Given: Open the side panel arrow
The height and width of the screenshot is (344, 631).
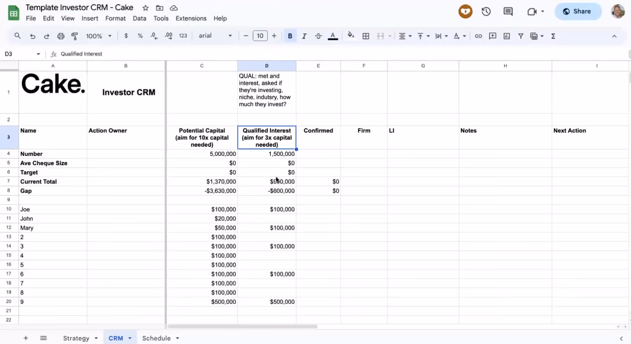Looking at the screenshot, I should click(622, 338).
